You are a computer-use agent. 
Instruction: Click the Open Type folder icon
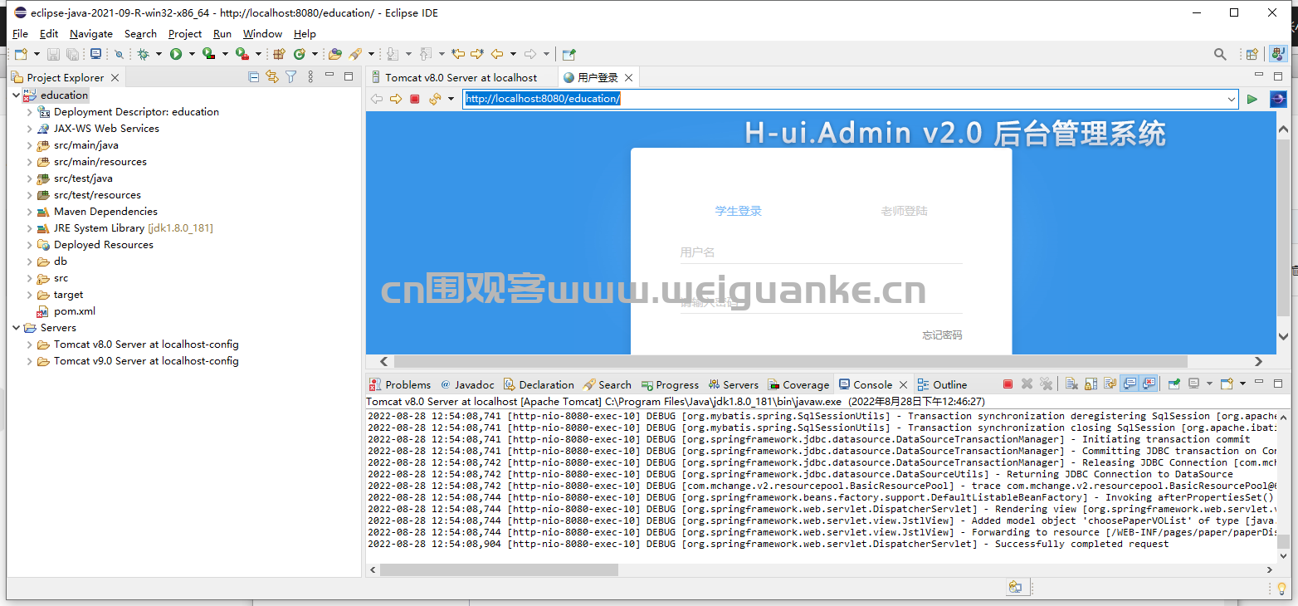pyautogui.click(x=334, y=54)
